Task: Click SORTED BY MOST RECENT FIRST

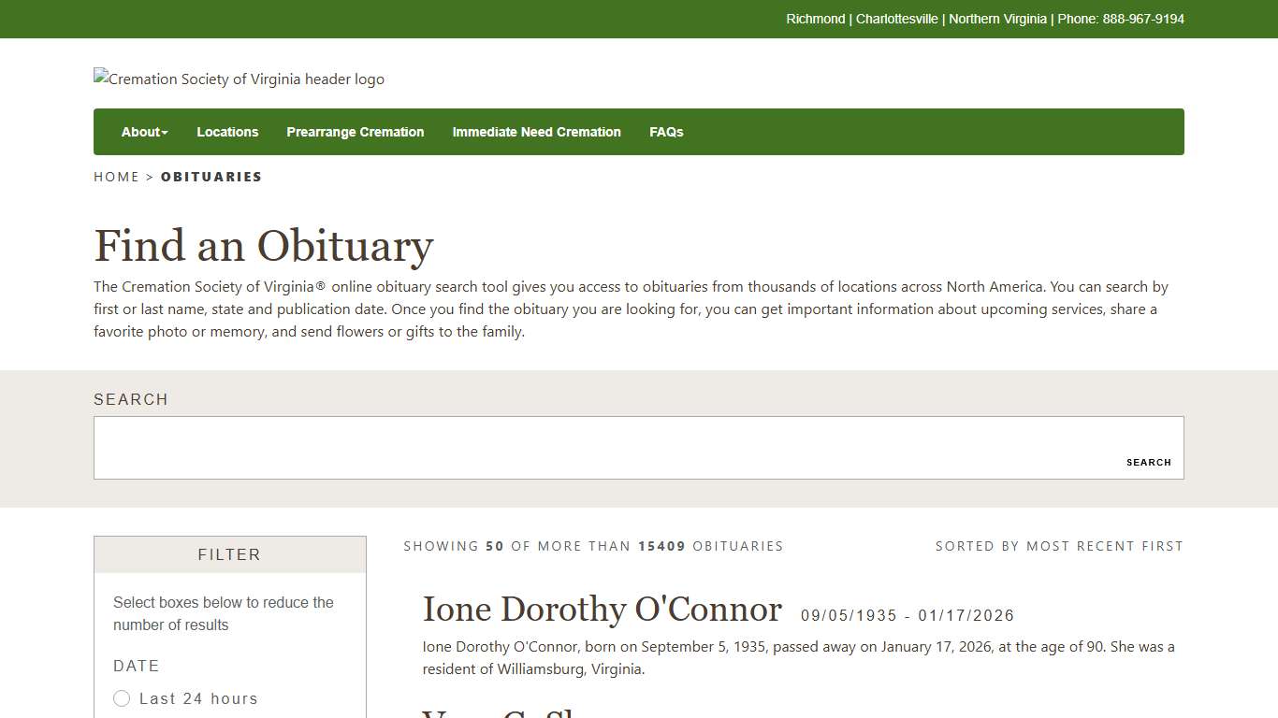Action: [1059, 546]
